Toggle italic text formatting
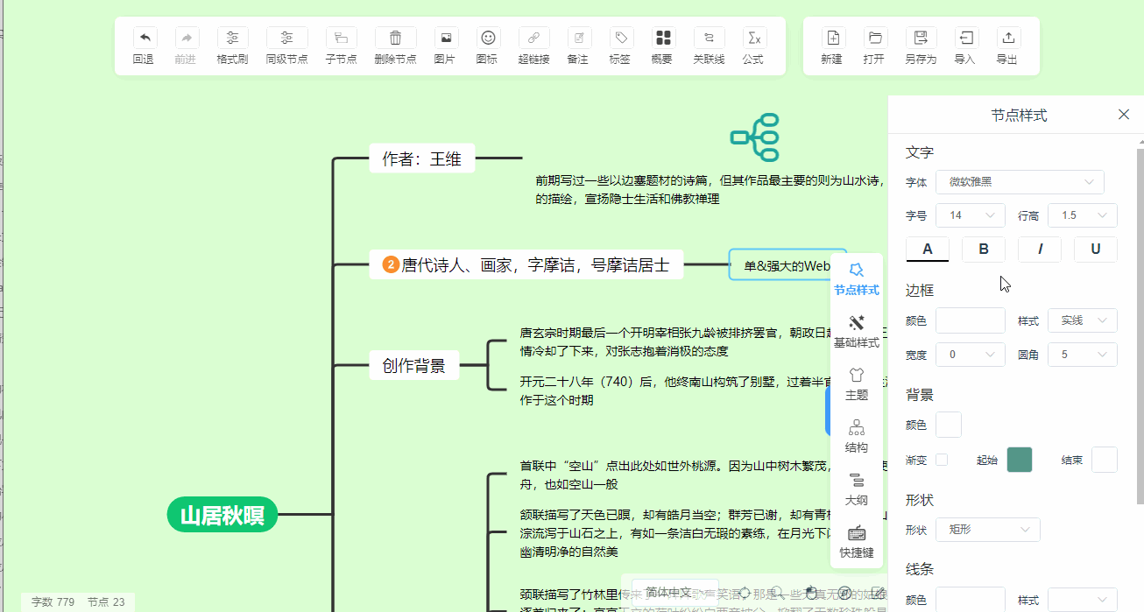 [1040, 249]
